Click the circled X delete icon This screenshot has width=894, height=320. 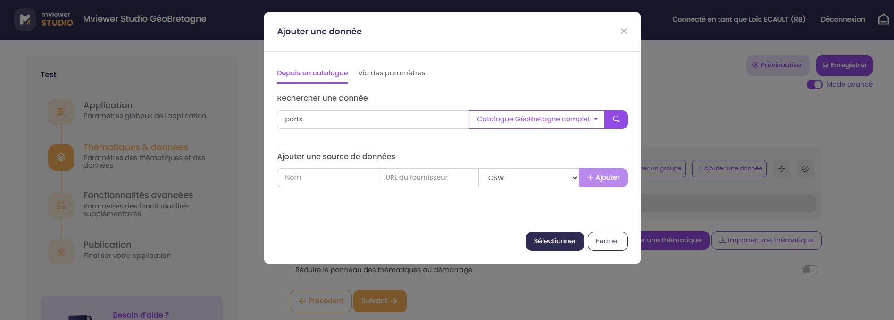805,168
